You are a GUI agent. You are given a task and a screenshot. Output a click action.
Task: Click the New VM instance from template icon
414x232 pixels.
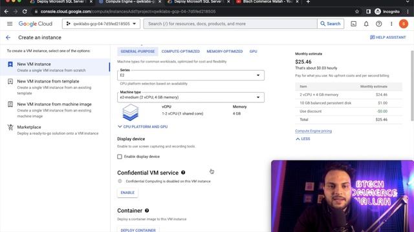coord(10,82)
